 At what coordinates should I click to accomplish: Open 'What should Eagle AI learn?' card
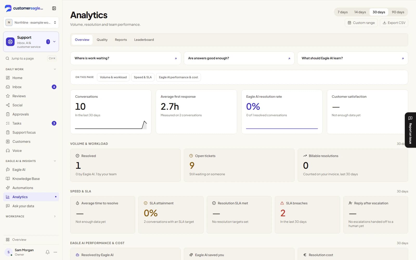click(x=353, y=58)
